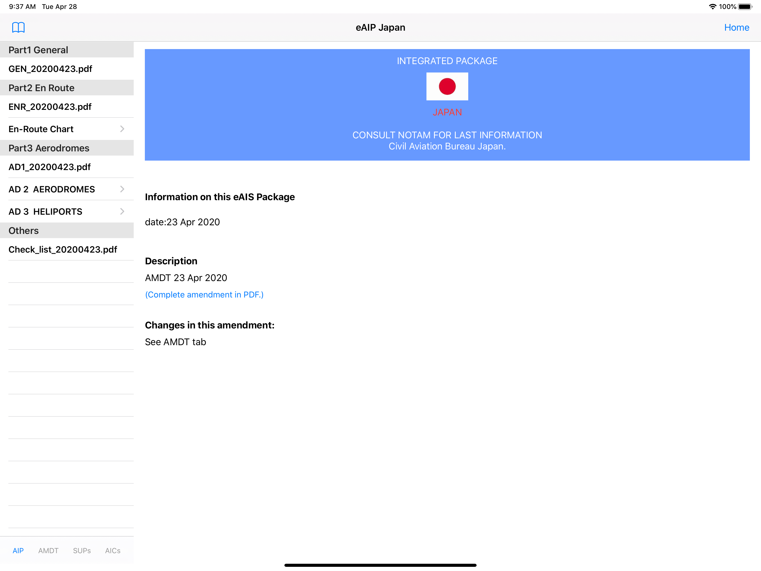The height and width of the screenshot is (571, 761).
Task: Select Part1 General section header
Action: 67,50
